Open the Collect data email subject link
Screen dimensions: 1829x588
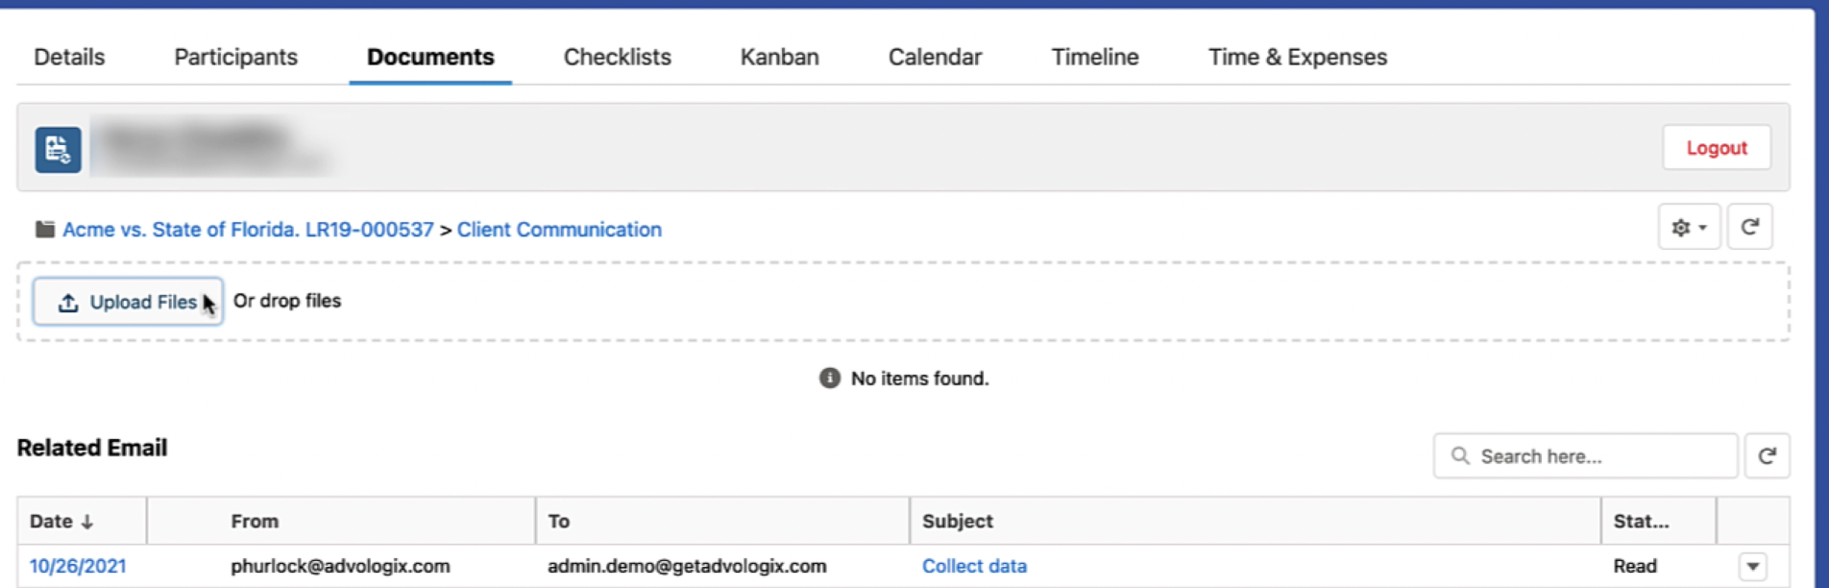point(974,567)
